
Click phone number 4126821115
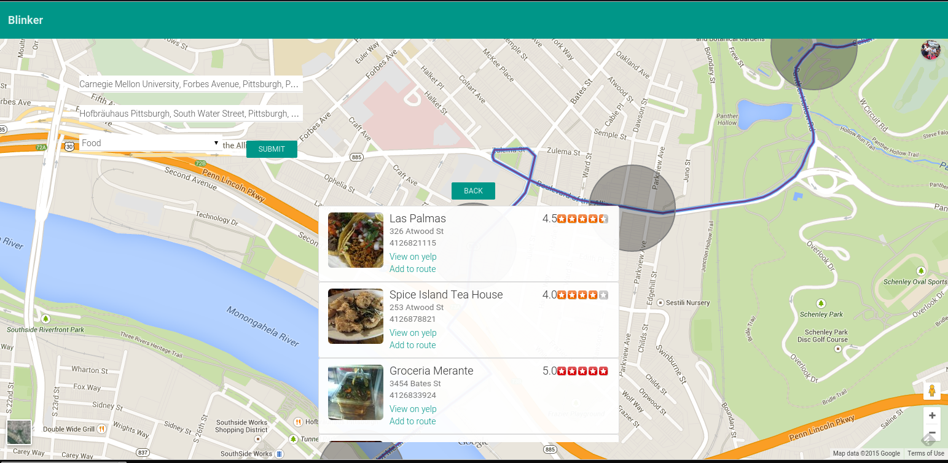[x=413, y=243]
